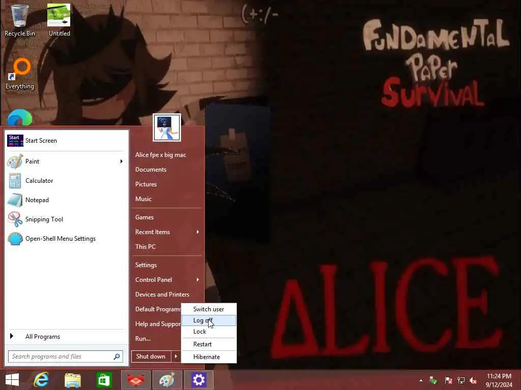The image size is (521, 390).
Task: Select Hibernate from power menu
Action: click(209, 357)
